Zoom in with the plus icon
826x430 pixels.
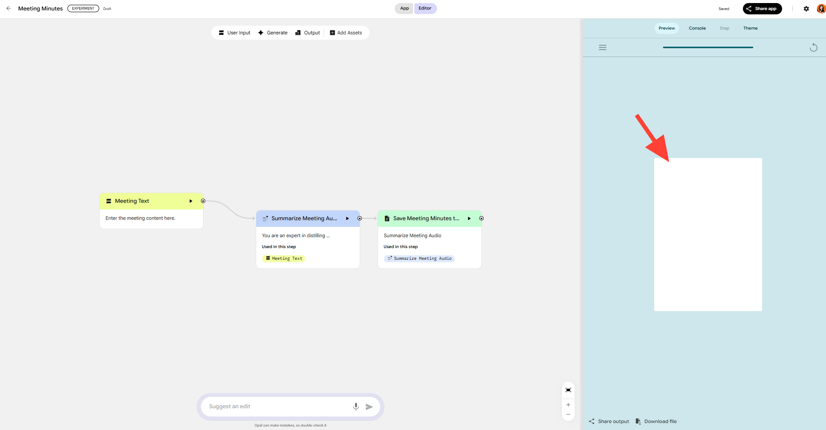[x=568, y=405]
